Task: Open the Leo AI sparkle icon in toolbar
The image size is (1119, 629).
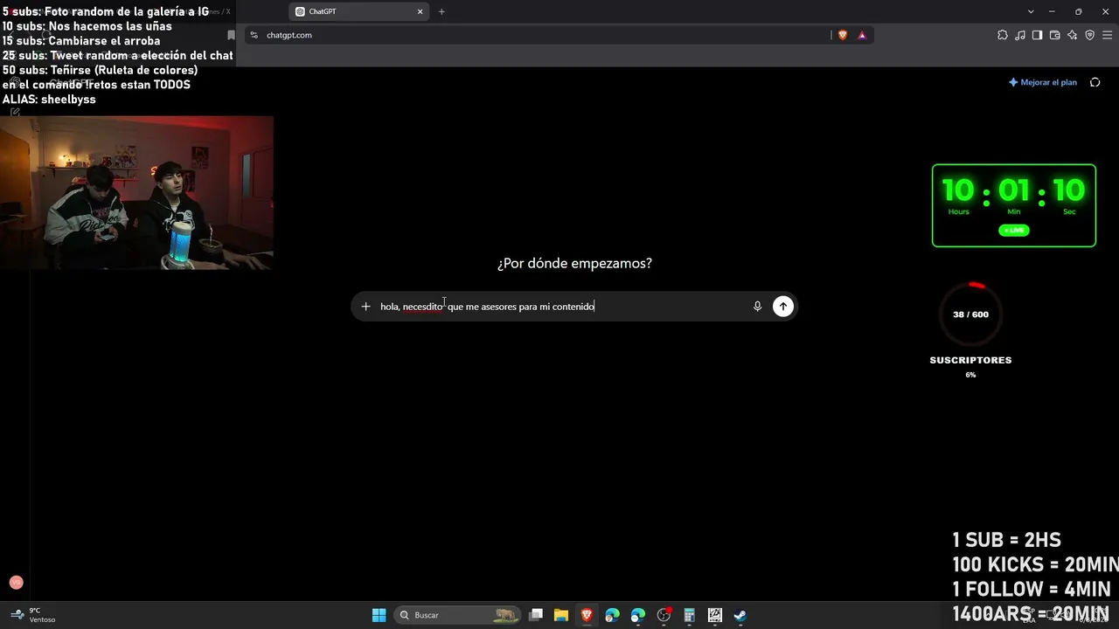Action: (x=1072, y=35)
